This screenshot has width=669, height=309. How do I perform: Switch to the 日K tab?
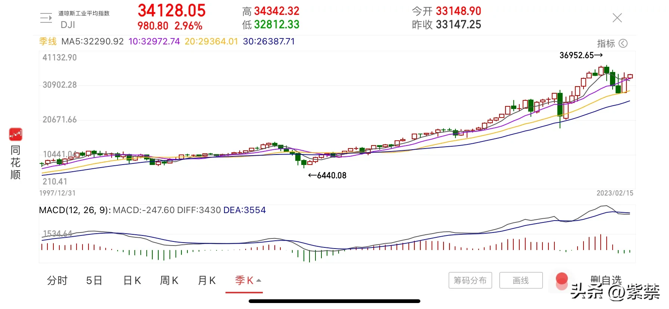132,280
